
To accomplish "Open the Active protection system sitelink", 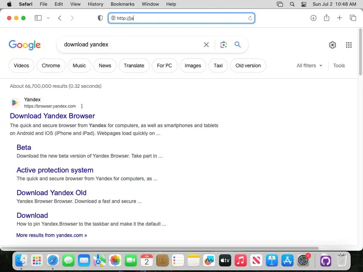I will point(55,170).
